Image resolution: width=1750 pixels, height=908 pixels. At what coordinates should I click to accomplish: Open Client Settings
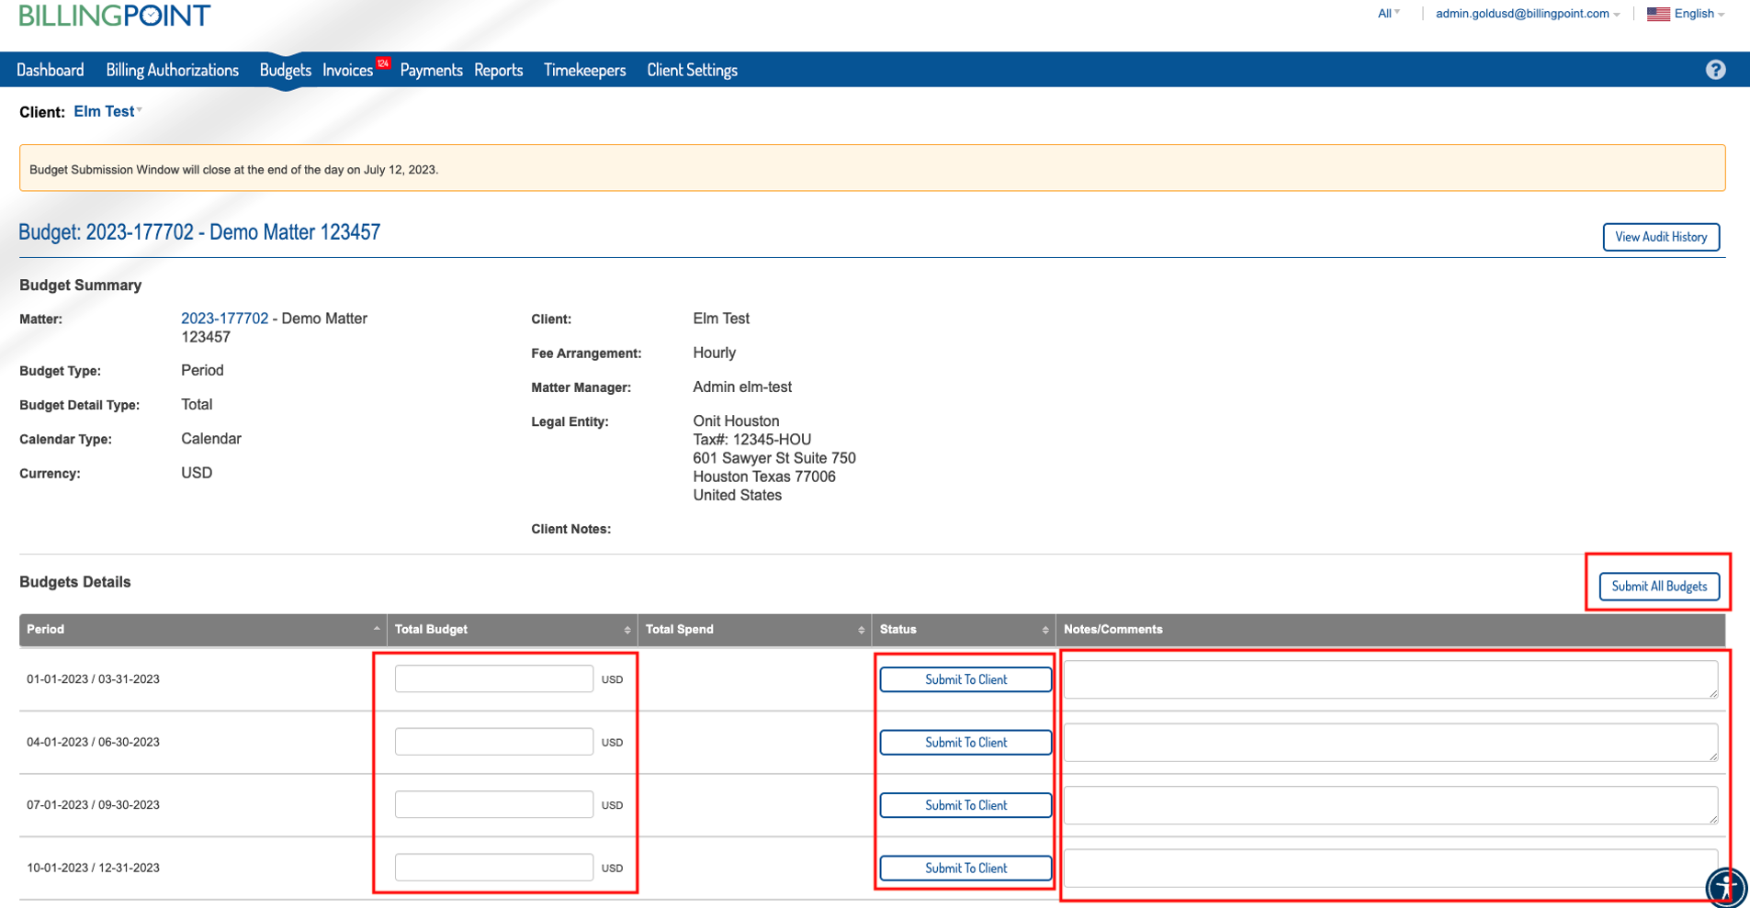tap(692, 70)
